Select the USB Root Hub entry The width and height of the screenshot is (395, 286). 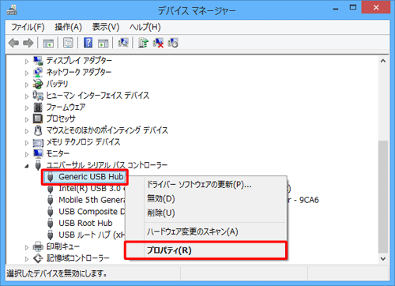tap(85, 224)
